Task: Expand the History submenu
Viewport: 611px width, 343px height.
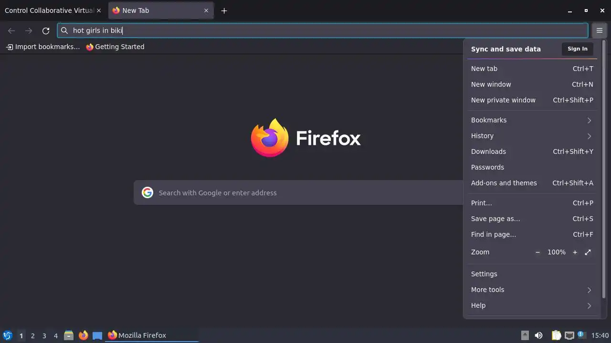Action: point(532,136)
